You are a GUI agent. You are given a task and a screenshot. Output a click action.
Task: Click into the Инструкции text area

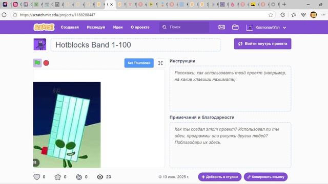click(x=230, y=88)
